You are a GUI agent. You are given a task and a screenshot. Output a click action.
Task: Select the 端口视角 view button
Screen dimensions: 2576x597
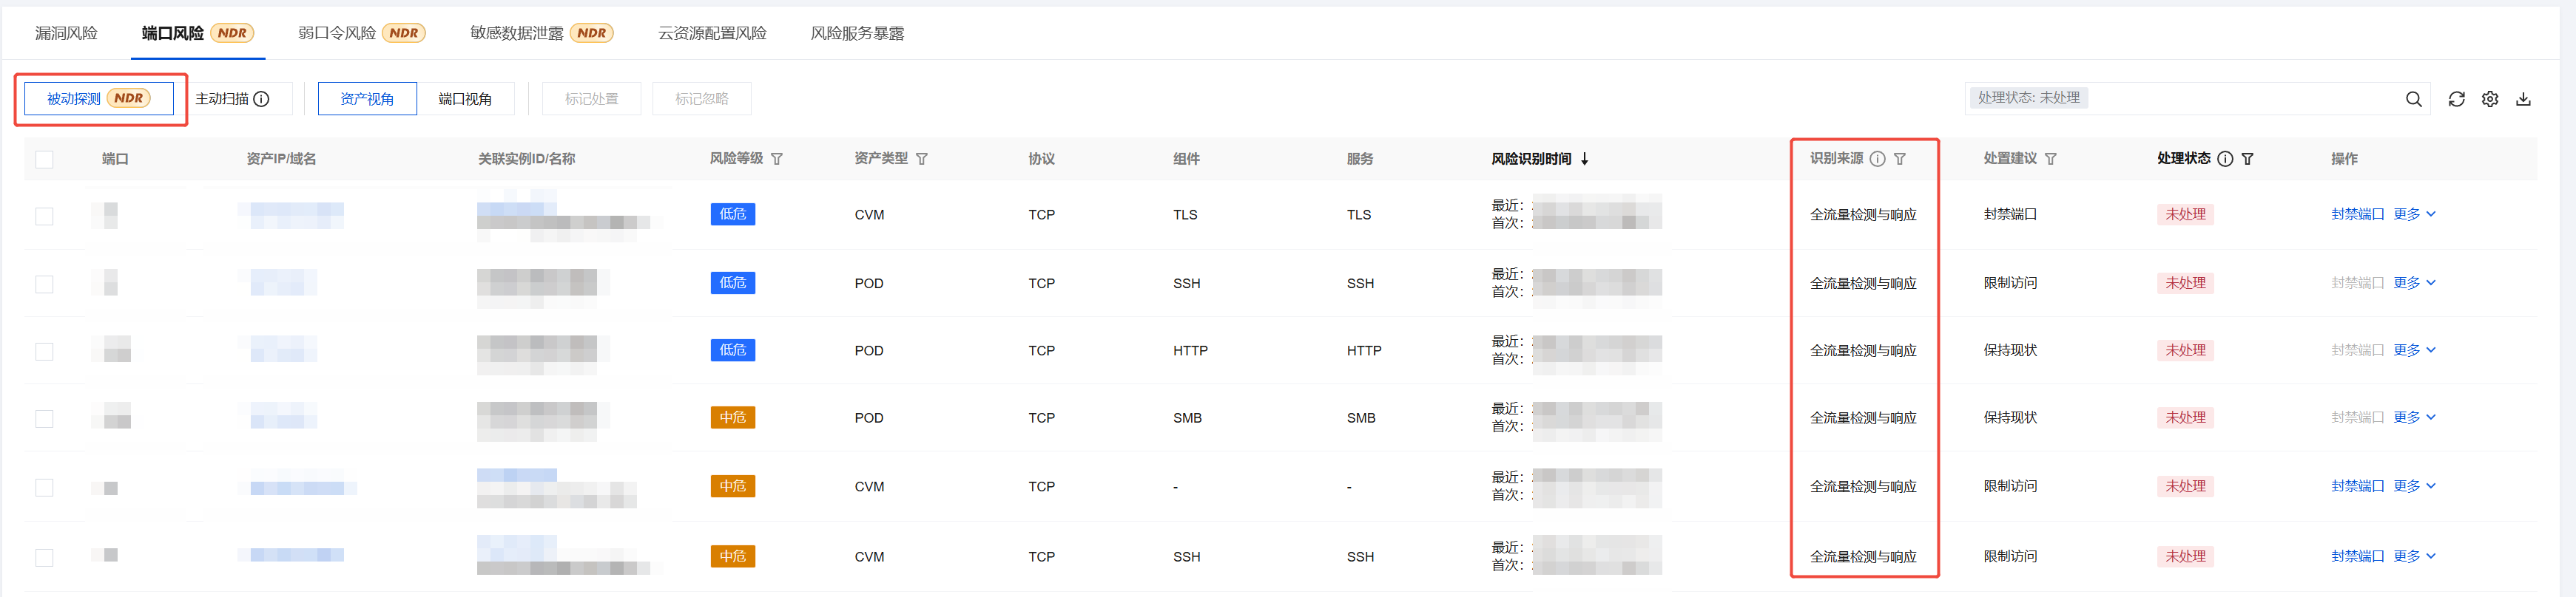[465, 99]
